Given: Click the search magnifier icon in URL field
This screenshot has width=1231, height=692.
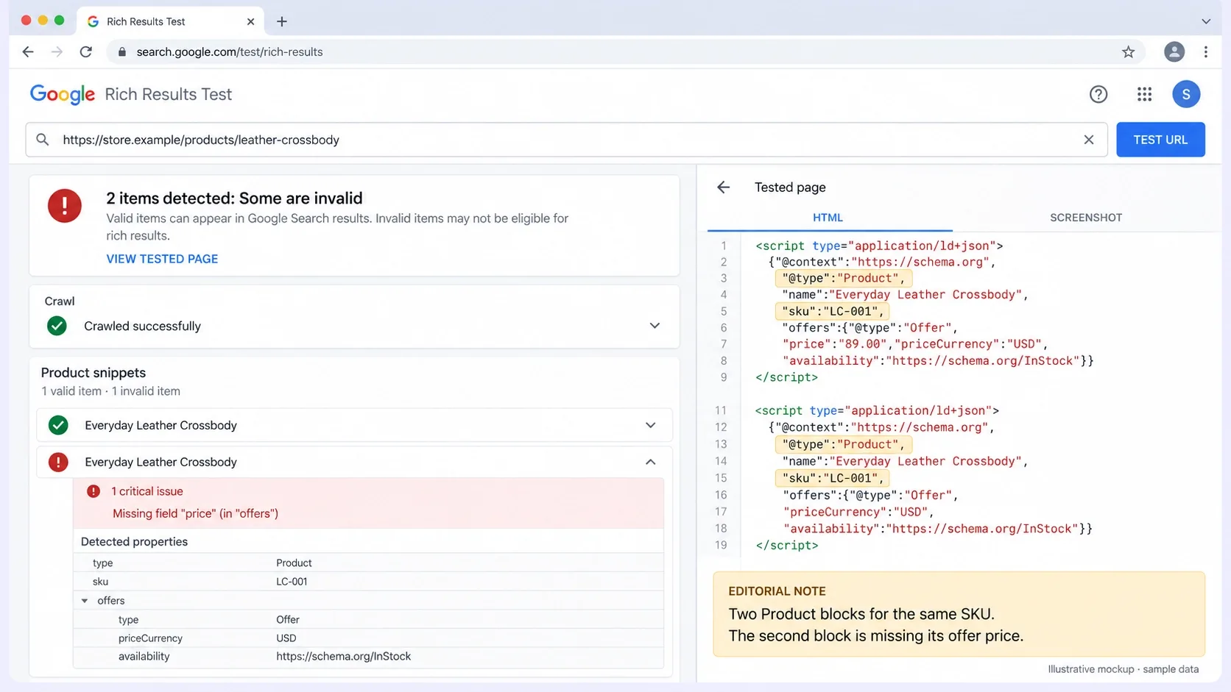Looking at the screenshot, I should click(x=43, y=140).
